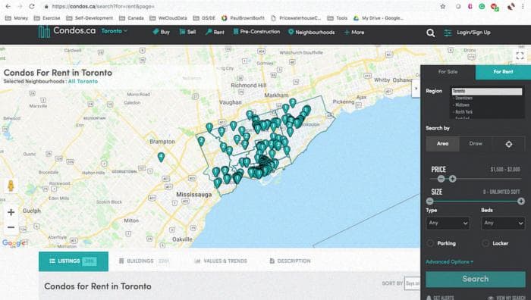Expand the Toronto city selector
This screenshot has width=531, height=300.
pyautogui.click(x=114, y=31)
